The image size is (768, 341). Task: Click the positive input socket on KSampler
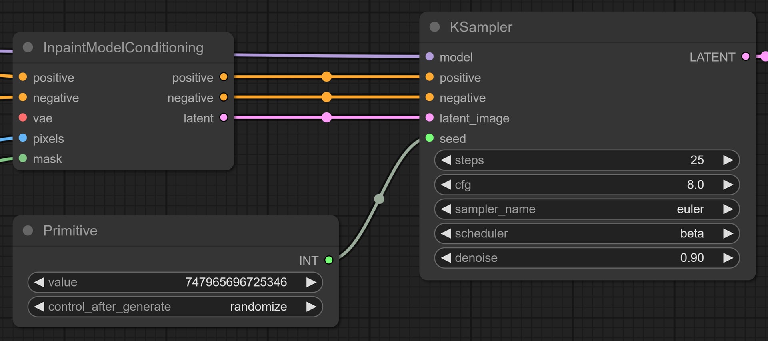click(x=430, y=77)
